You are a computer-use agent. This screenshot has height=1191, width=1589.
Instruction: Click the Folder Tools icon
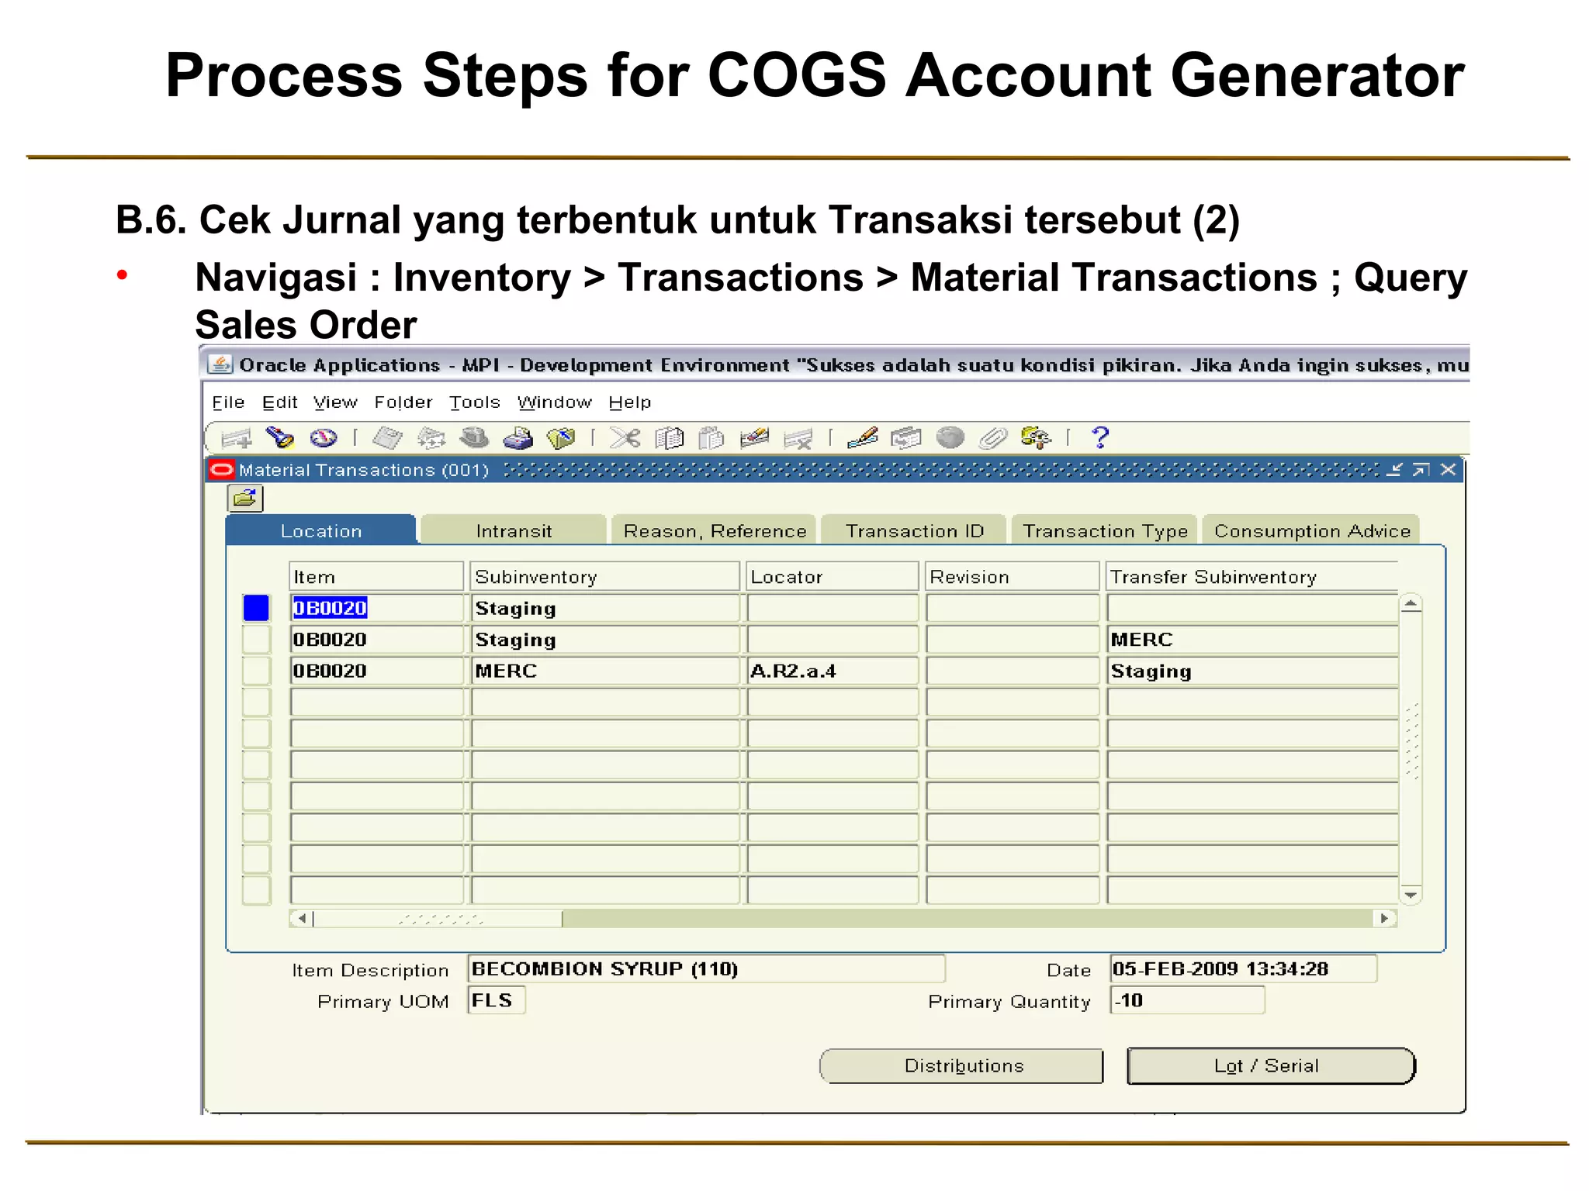pos(1036,438)
